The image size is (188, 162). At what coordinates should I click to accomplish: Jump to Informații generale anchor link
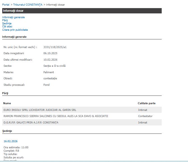click(13, 17)
